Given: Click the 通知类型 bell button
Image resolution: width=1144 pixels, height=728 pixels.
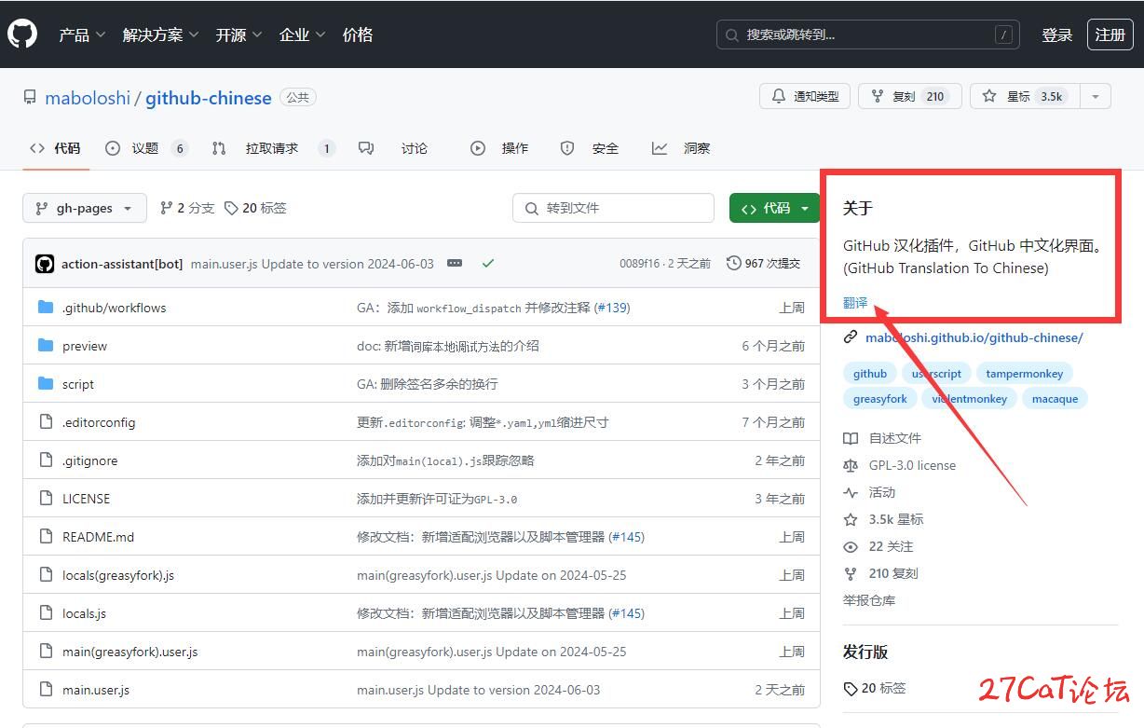Looking at the screenshot, I should point(806,96).
